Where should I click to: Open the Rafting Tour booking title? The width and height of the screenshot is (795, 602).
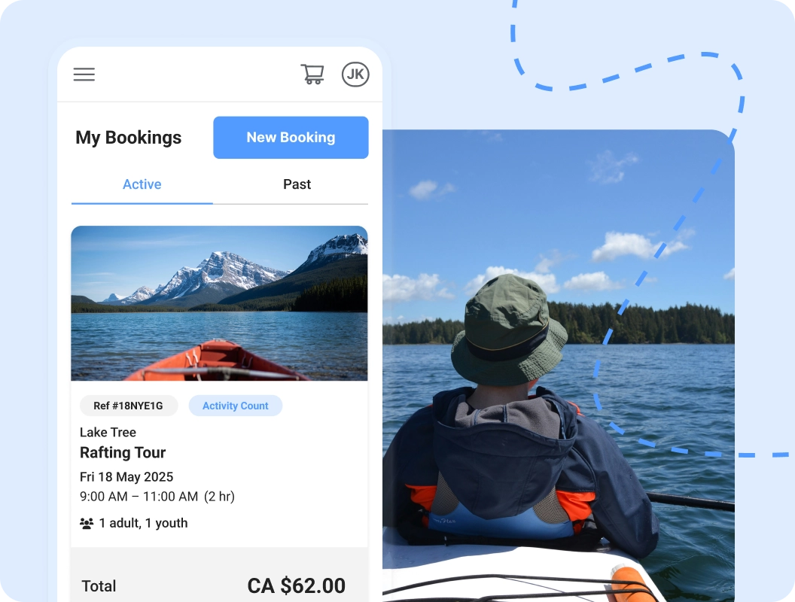(123, 452)
